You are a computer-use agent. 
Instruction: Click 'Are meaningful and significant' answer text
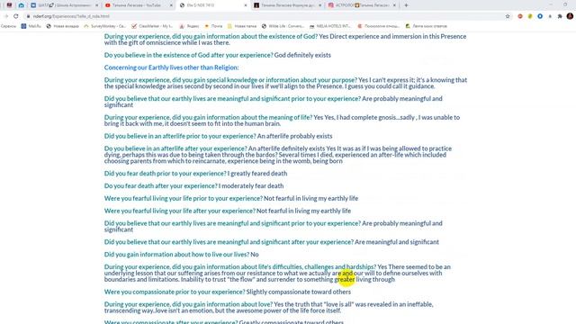397,242
